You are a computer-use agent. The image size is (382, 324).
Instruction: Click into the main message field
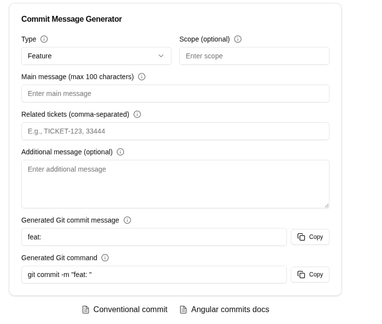coord(175,93)
